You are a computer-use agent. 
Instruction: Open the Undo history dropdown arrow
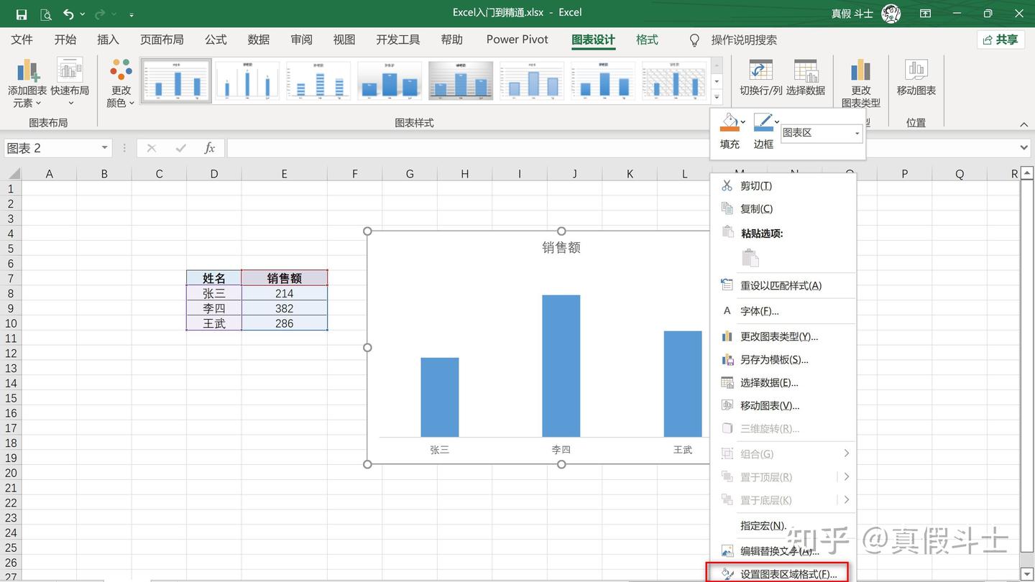(x=83, y=14)
